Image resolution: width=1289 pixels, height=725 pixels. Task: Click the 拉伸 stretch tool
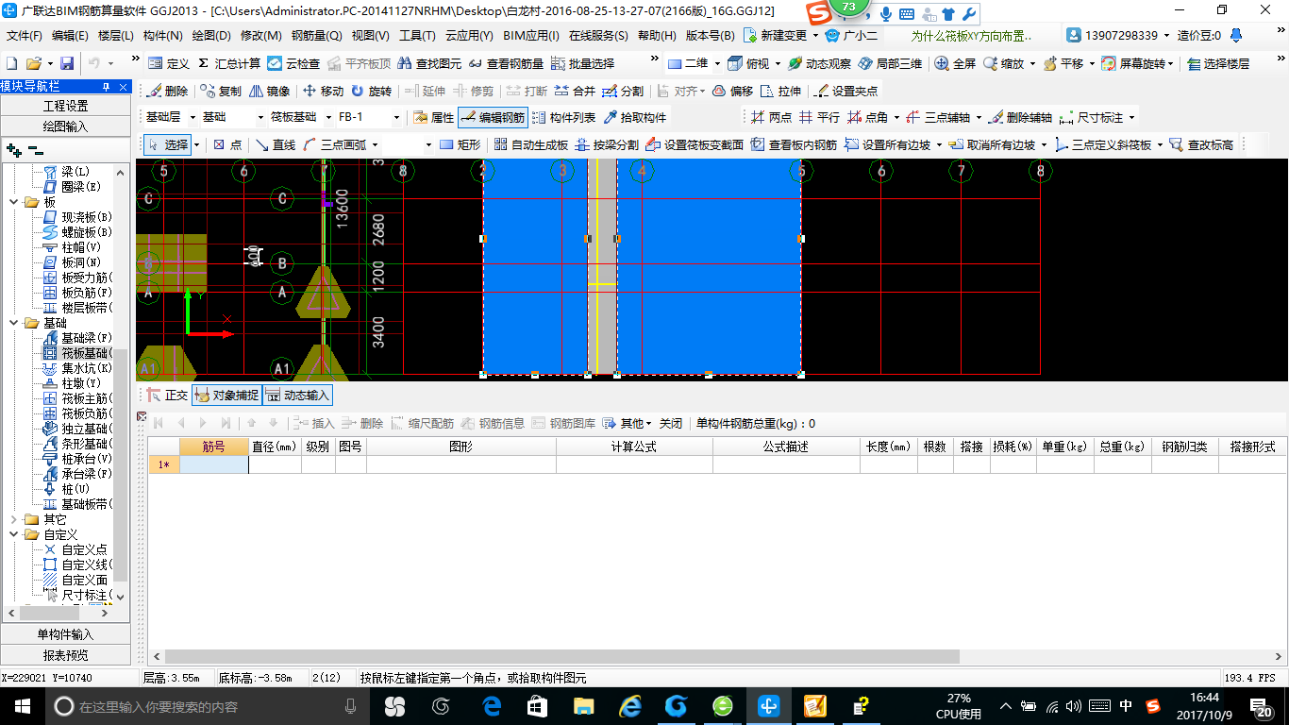[x=780, y=91]
